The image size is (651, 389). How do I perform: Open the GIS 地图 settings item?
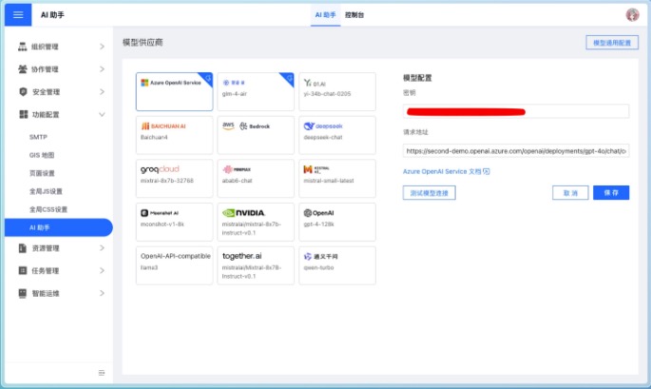[x=42, y=155]
